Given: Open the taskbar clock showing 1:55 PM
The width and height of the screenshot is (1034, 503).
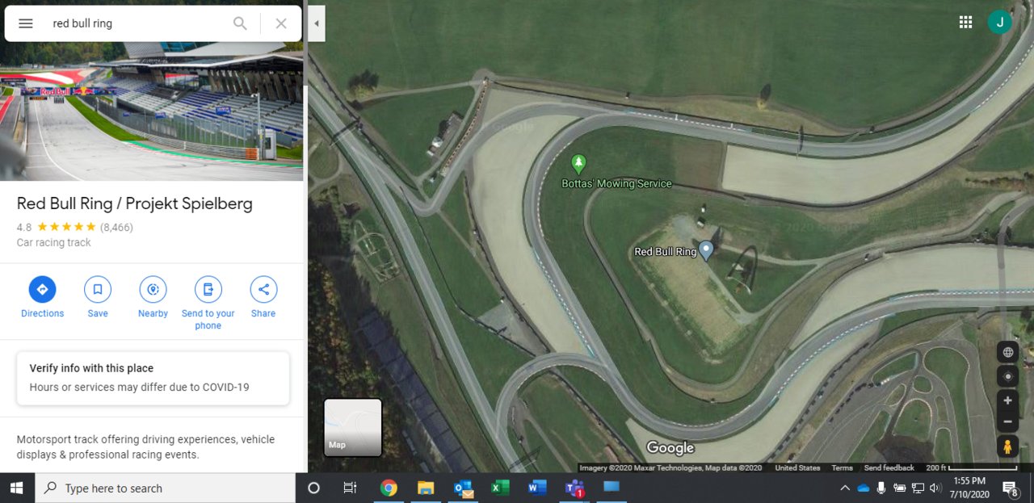Looking at the screenshot, I should 969,488.
